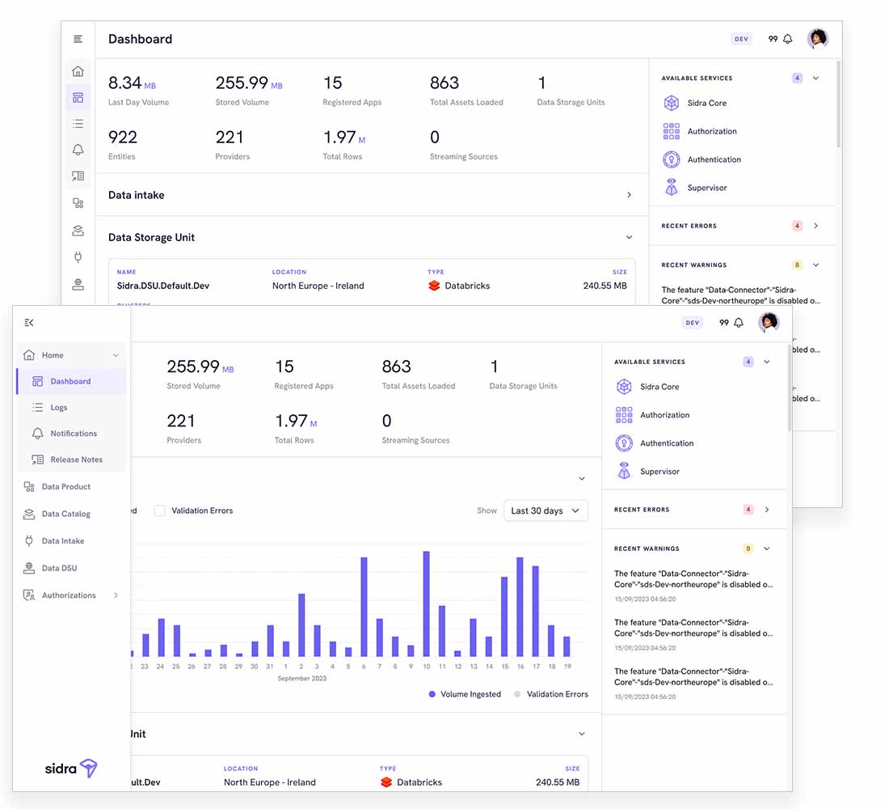This screenshot has width=889, height=809.
Task: Click the Supervisor icon in the back window
Action: tap(671, 188)
